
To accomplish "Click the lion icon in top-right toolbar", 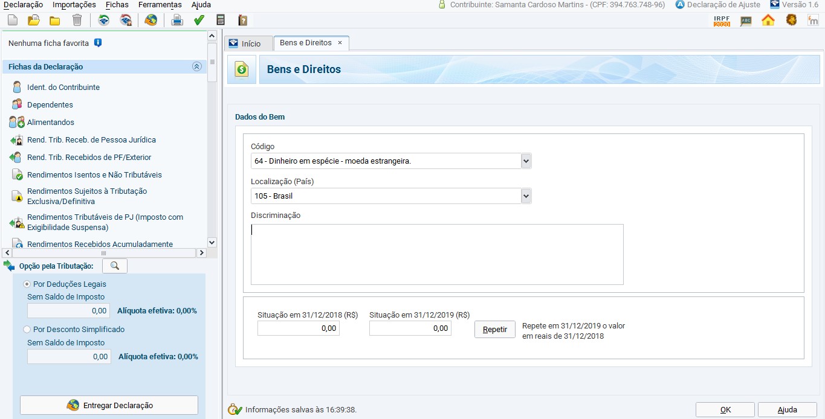I will (791, 20).
